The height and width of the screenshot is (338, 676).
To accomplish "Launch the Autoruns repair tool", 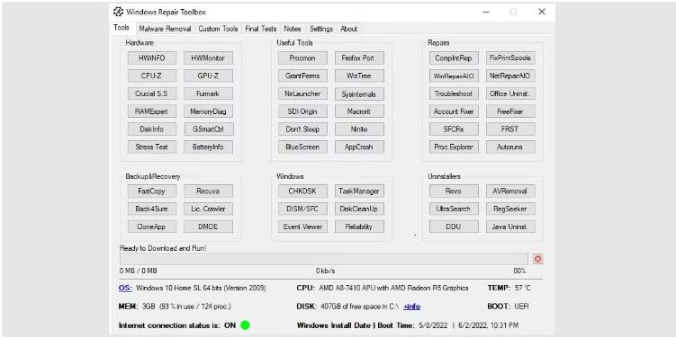I will [510, 147].
